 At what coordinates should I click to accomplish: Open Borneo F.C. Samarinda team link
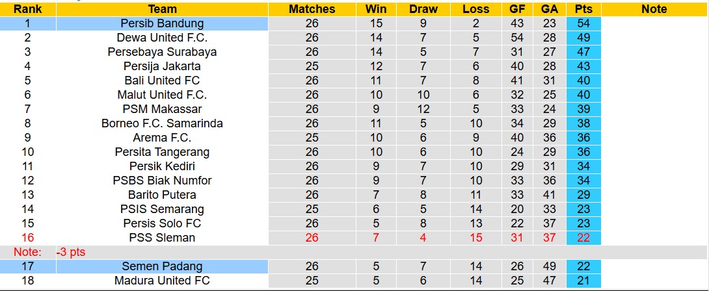pyautogui.click(x=162, y=123)
